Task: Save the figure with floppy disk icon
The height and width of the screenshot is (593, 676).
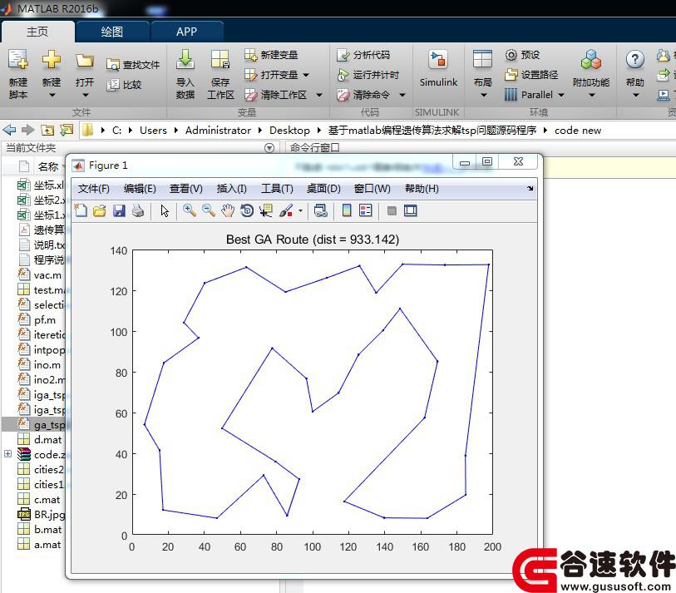Action: click(119, 210)
